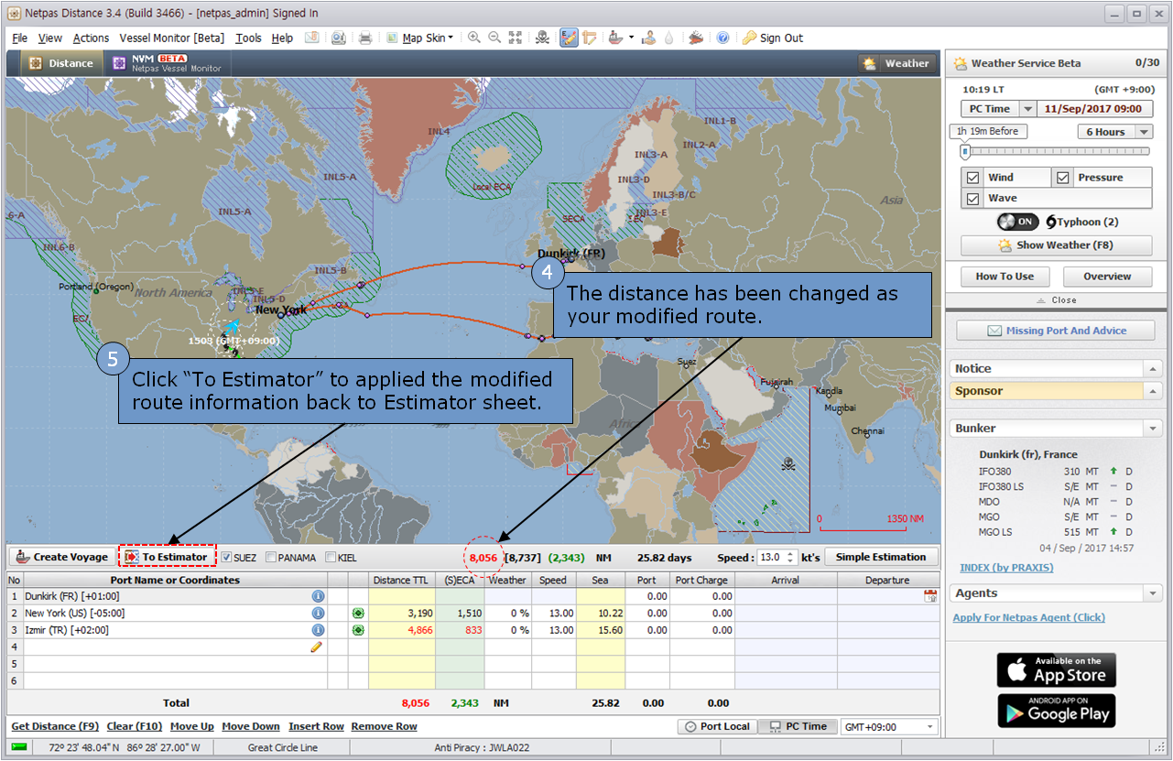Toggle the Wave checkbox
The width and height of the screenshot is (1173, 761).
click(973, 198)
